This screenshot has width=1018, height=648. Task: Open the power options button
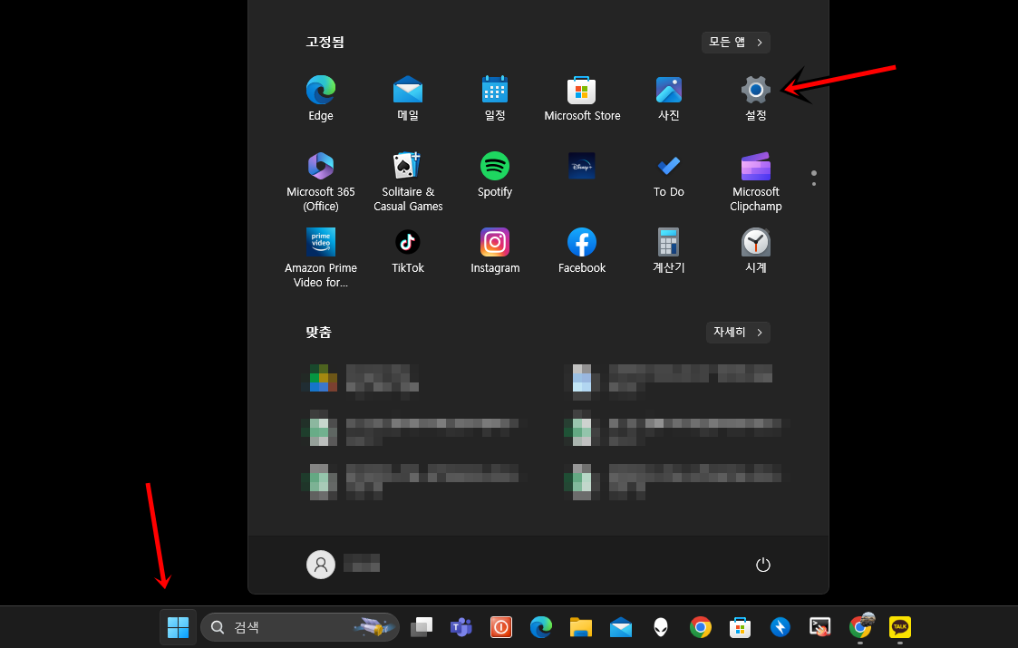(763, 565)
